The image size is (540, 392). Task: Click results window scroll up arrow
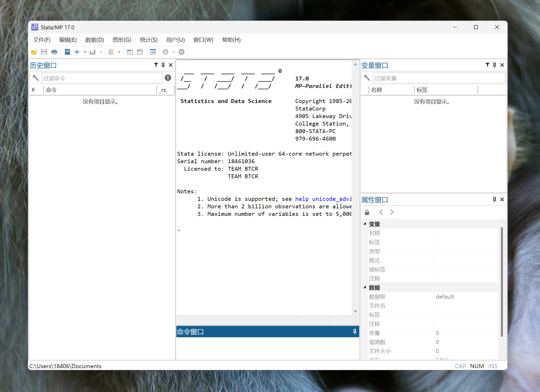pyautogui.click(x=355, y=64)
